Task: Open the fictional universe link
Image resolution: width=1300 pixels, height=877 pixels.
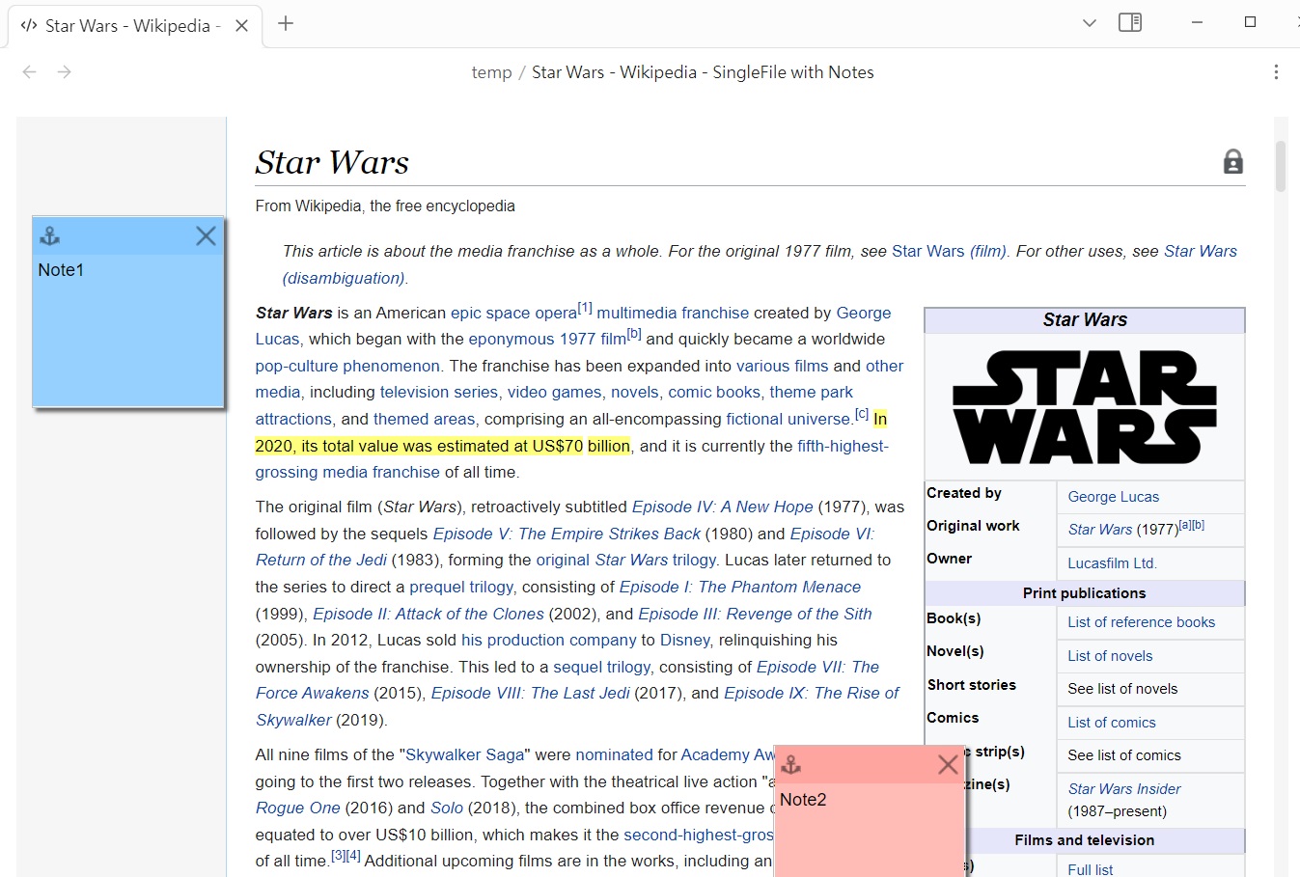Action: tap(788, 419)
